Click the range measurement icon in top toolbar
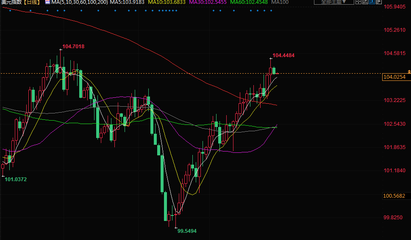Screen dimensions: 411x240 pyautogui.click(x=365, y=2)
